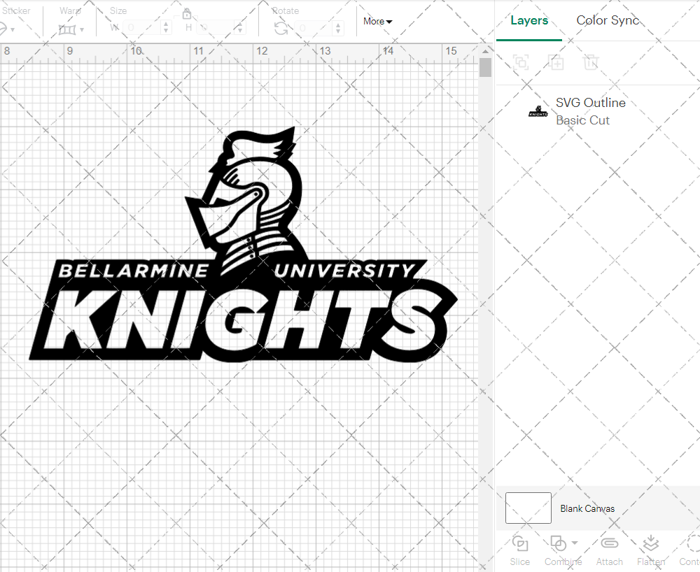Delete layer using the trash icon
700x572 pixels.
click(x=591, y=62)
